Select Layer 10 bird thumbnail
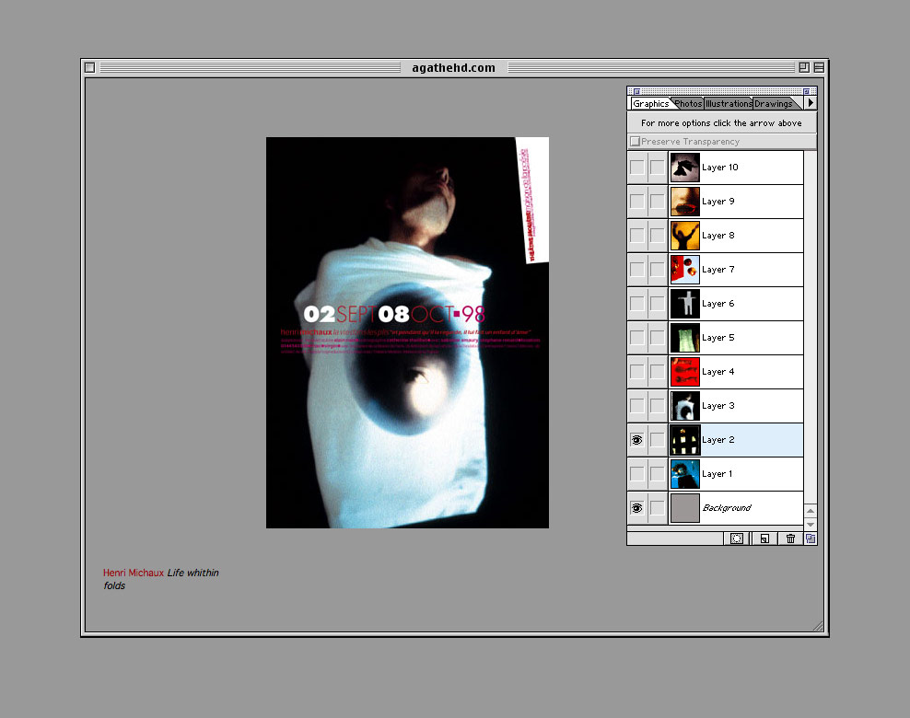 pyautogui.click(x=685, y=168)
